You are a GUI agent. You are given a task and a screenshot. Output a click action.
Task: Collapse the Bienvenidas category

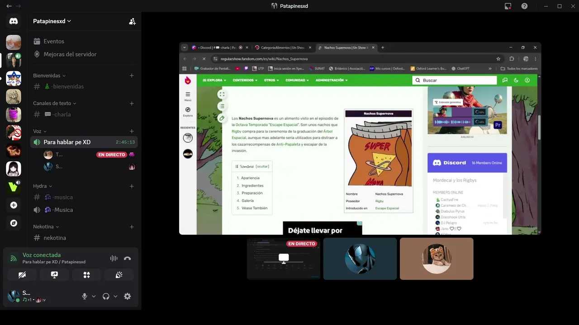tap(49, 75)
